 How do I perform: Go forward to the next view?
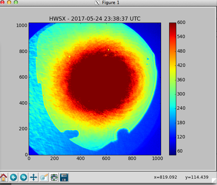[24, 177]
